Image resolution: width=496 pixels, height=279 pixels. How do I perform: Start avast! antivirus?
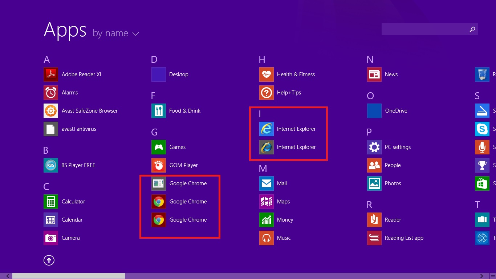pyautogui.click(x=70, y=129)
